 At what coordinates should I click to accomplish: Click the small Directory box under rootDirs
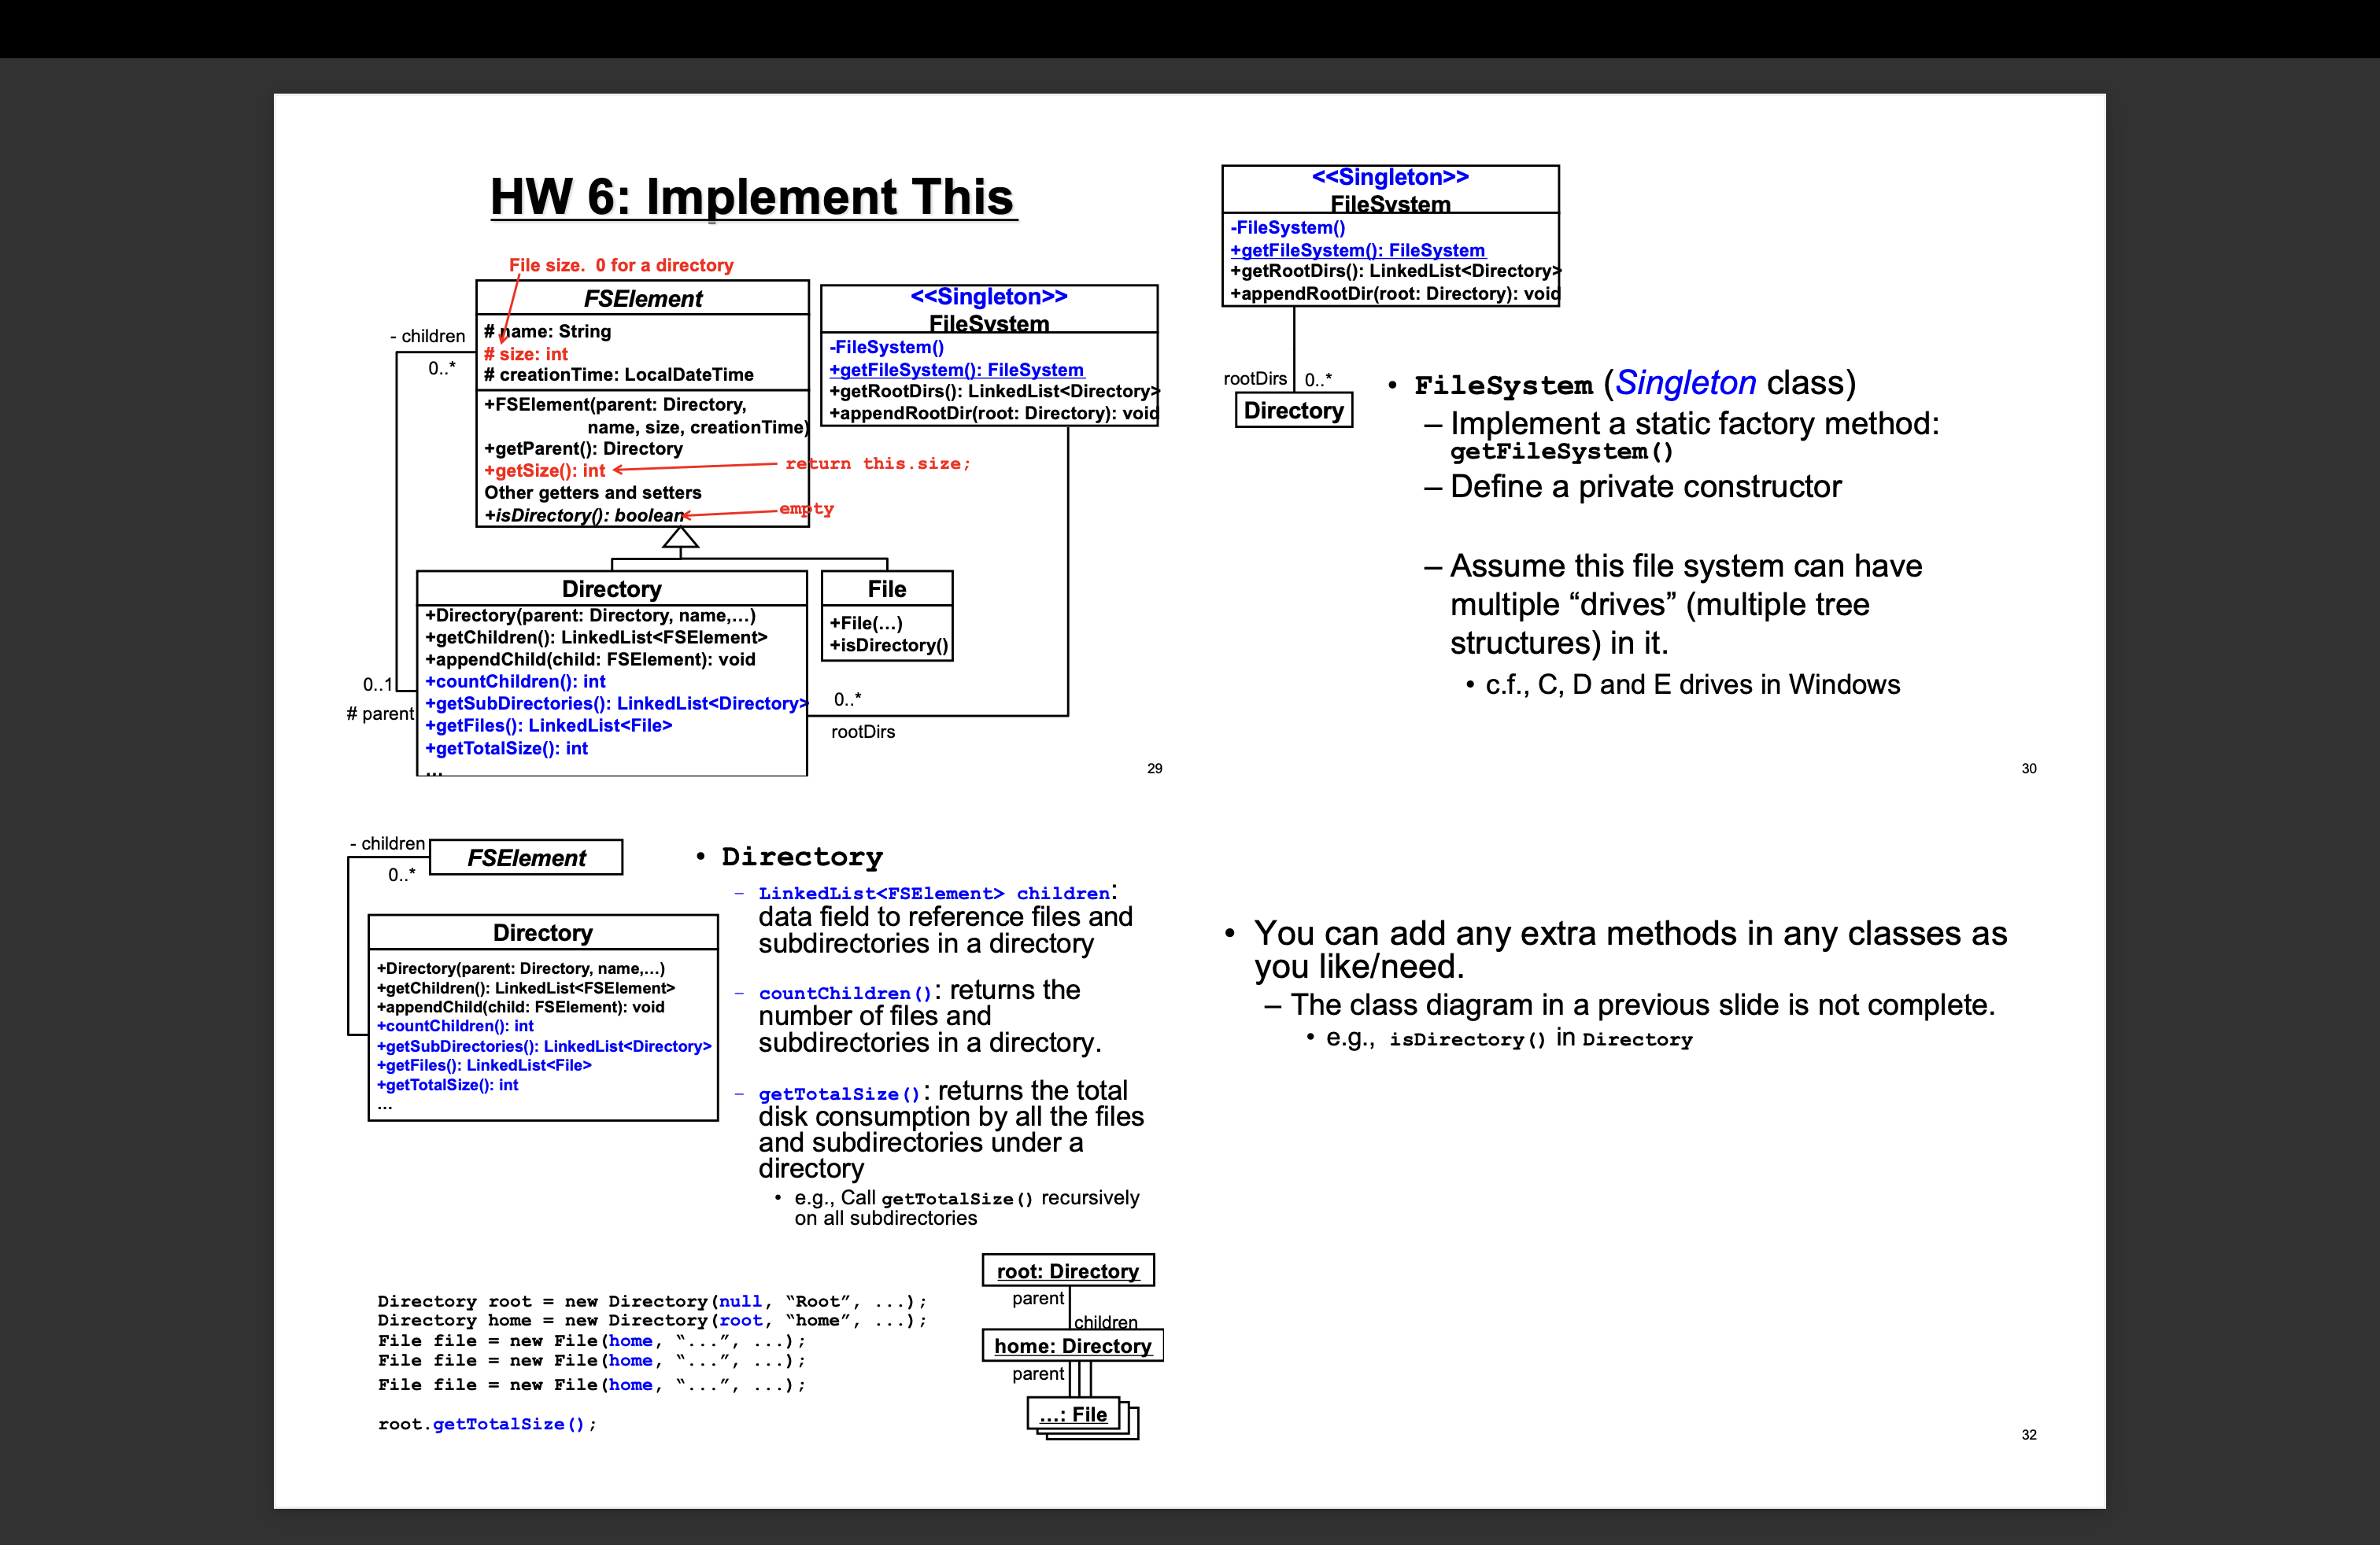[1293, 411]
